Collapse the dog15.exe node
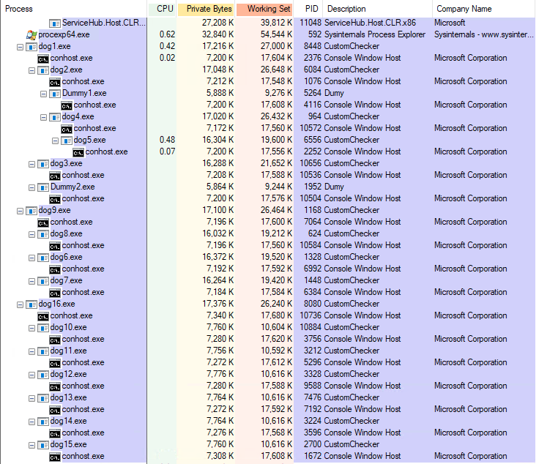Screen dimensions: 539x464 click(31, 445)
